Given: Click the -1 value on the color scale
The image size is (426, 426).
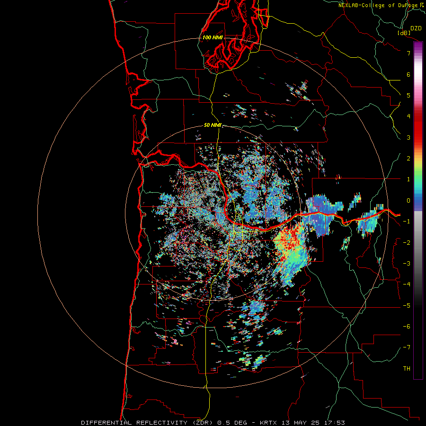Looking at the screenshot, I should click(407, 222).
